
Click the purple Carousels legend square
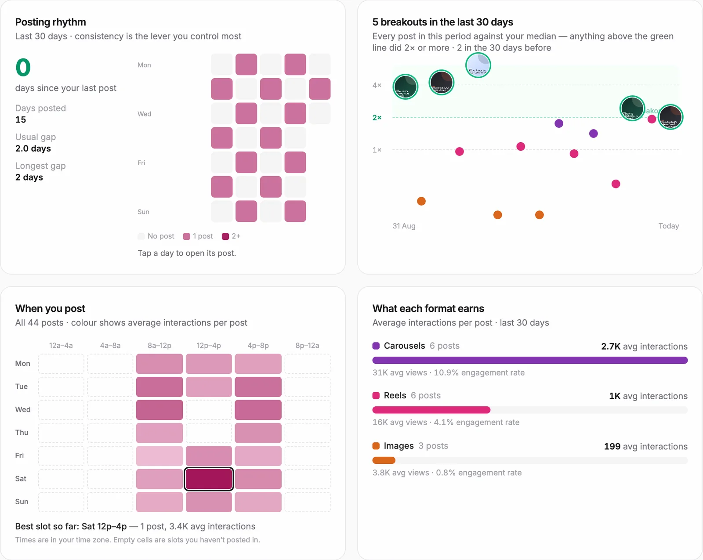pos(376,346)
